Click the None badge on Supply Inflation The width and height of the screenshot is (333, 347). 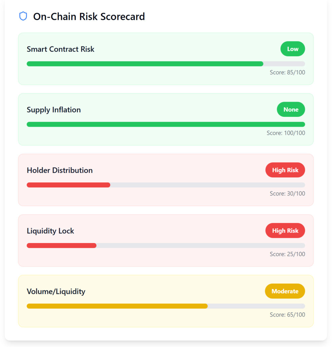tap(291, 109)
